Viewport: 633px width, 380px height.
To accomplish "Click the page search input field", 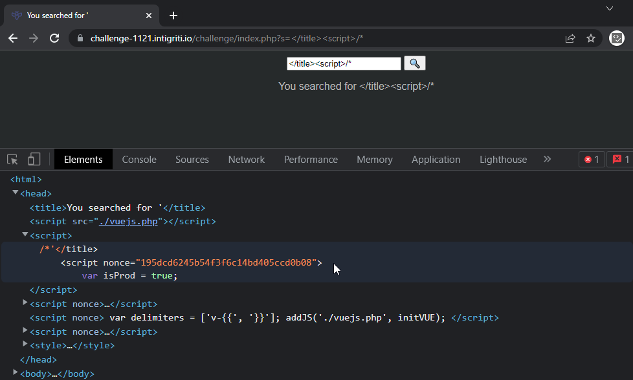I will (x=344, y=63).
